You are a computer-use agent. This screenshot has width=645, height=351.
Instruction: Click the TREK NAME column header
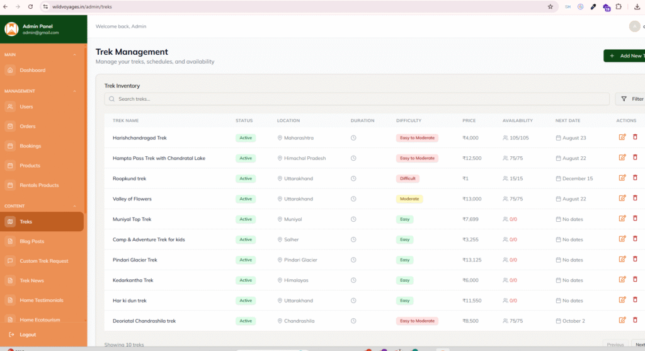point(125,120)
